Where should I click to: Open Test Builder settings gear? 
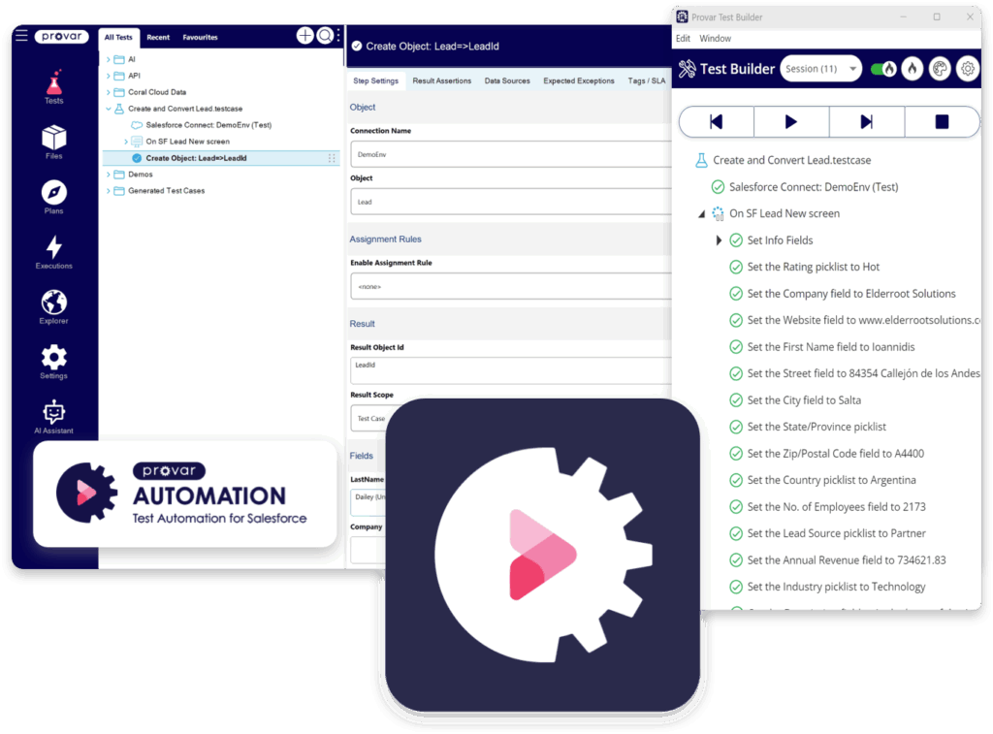pos(967,68)
